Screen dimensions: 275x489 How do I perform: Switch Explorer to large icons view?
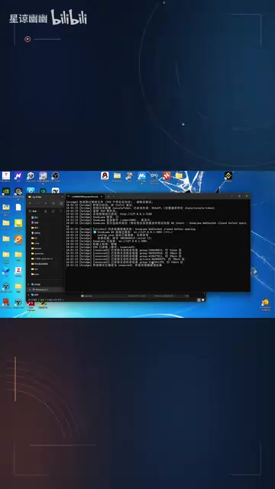pyautogui.click(x=202, y=300)
